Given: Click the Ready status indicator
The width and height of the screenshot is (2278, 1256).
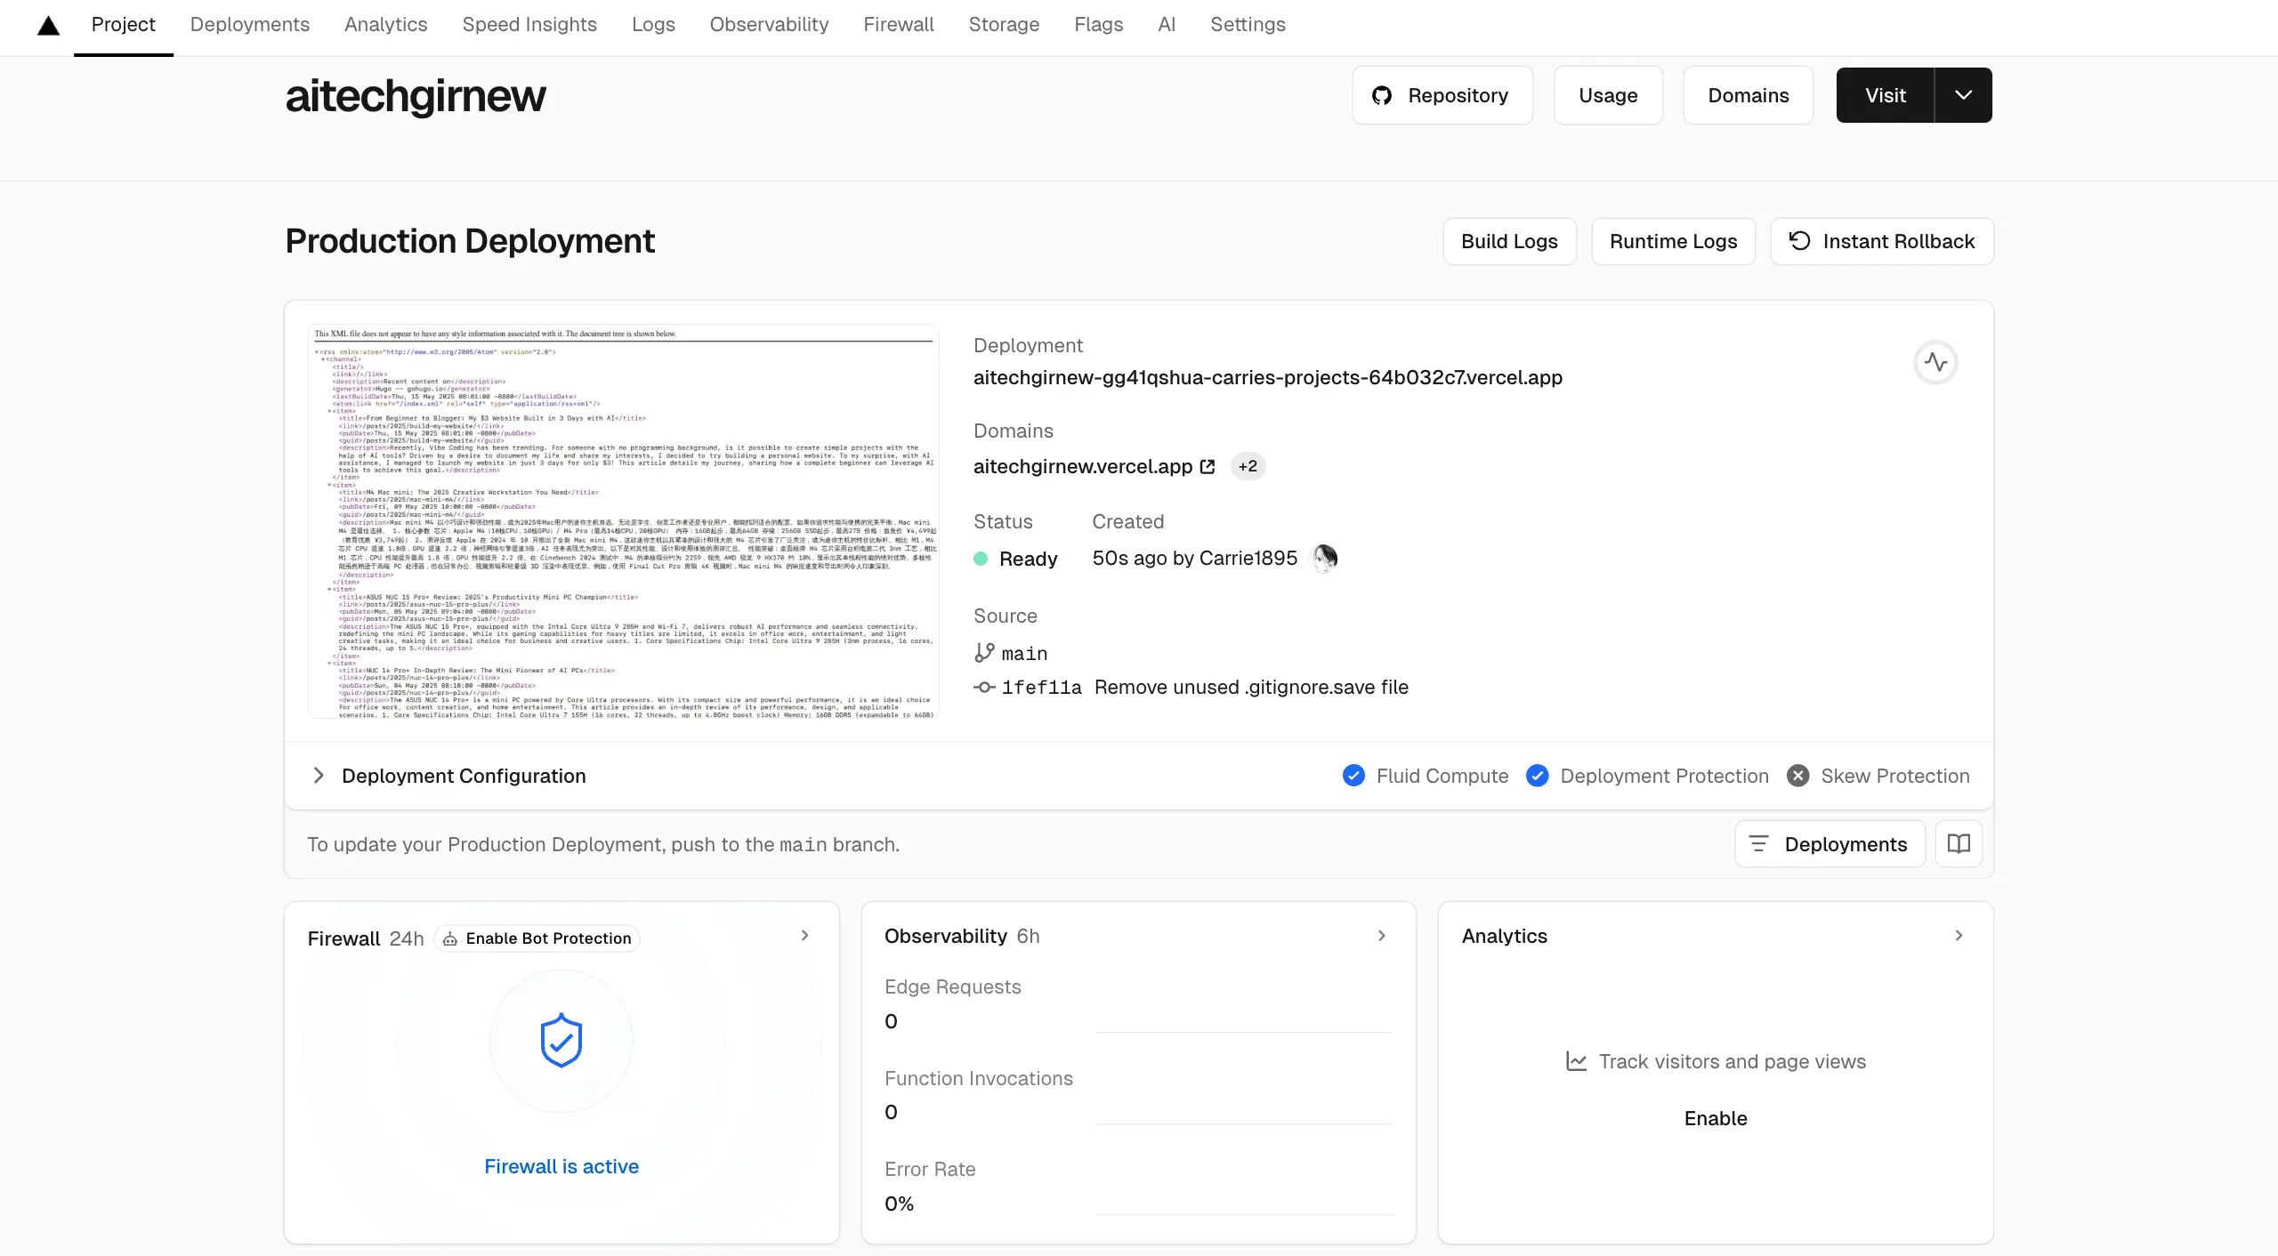Looking at the screenshot, I should (x=1015, y=559).
